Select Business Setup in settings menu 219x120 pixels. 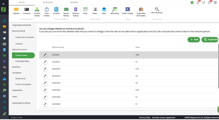pos(19,31)
